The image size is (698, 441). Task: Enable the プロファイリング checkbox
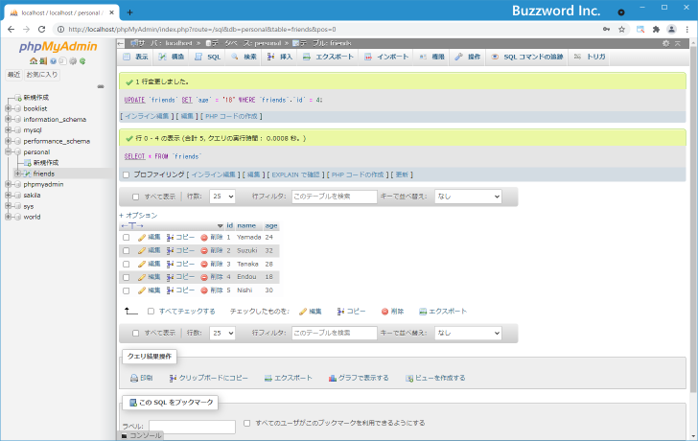(126, 174)
